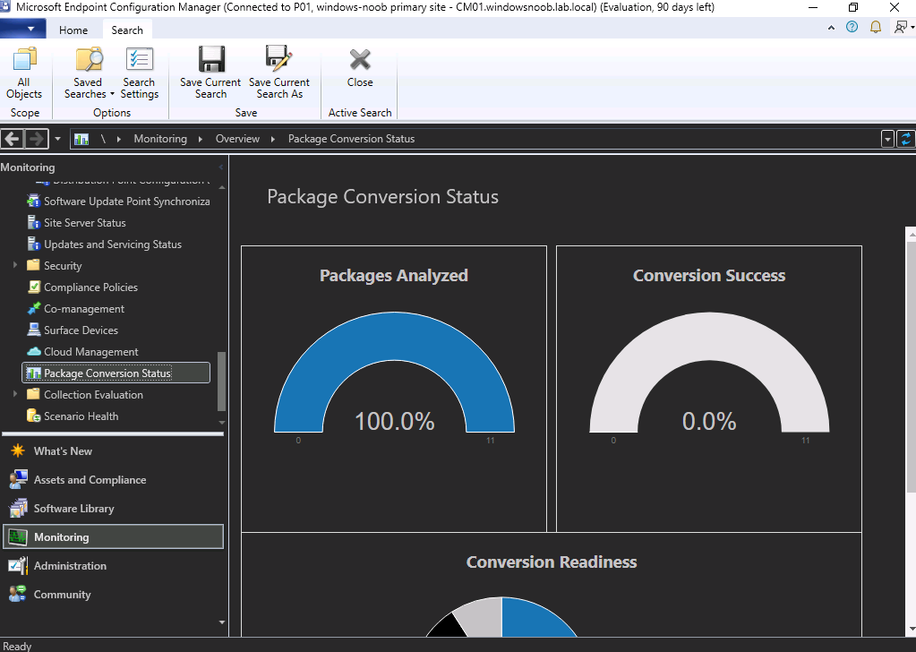Click the tree scrollbar up arrow
916x652 pixels.
(x=221, y=187)
